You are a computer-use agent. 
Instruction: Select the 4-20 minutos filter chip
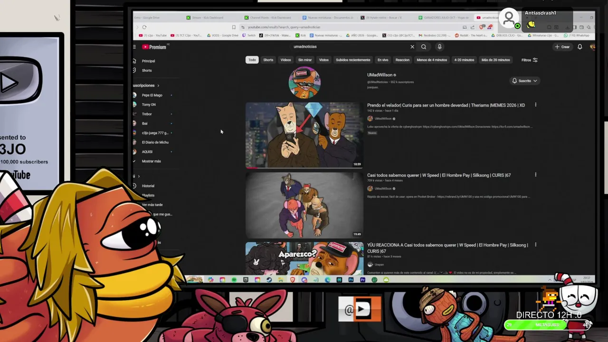click(x=464, y=60)
